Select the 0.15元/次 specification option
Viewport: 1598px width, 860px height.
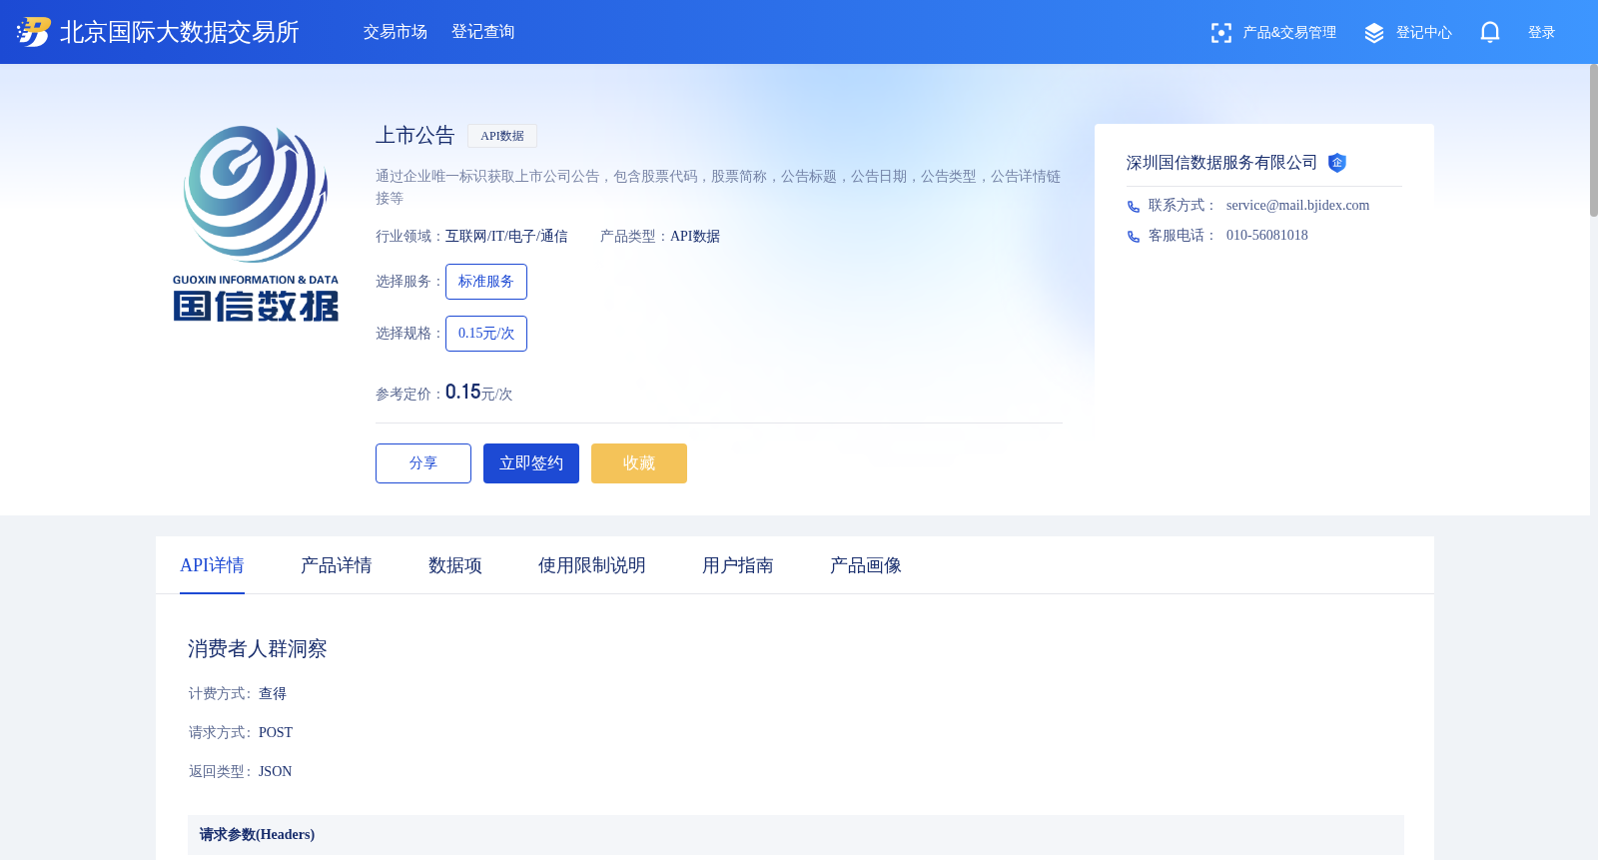pyautogui.click(x=486, y=334)
